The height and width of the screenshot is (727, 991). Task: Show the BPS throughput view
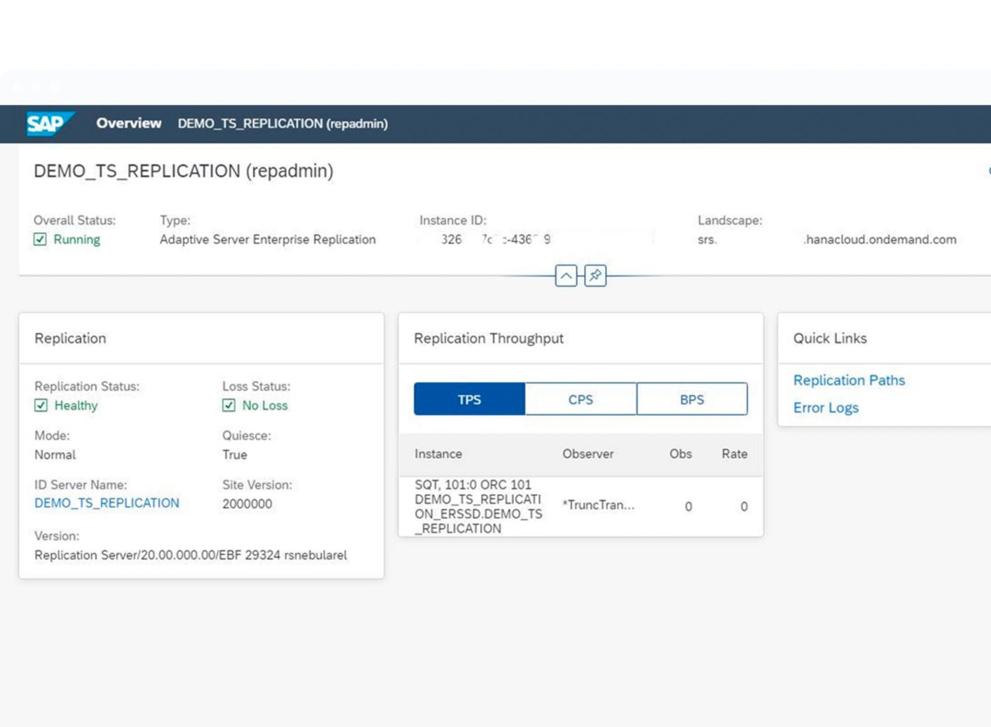pos(692,399)
